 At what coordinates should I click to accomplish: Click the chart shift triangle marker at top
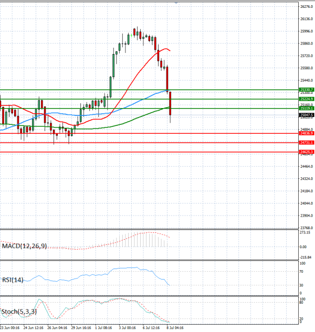(176, 3)
